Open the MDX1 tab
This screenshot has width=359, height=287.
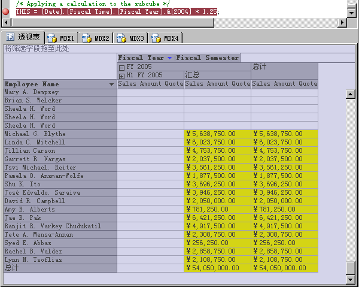click(x=61, y=38)
